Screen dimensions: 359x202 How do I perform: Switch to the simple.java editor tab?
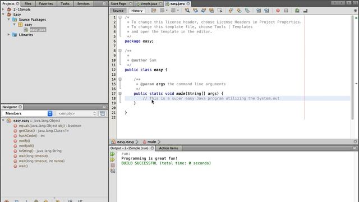click(x=148, y=4)
